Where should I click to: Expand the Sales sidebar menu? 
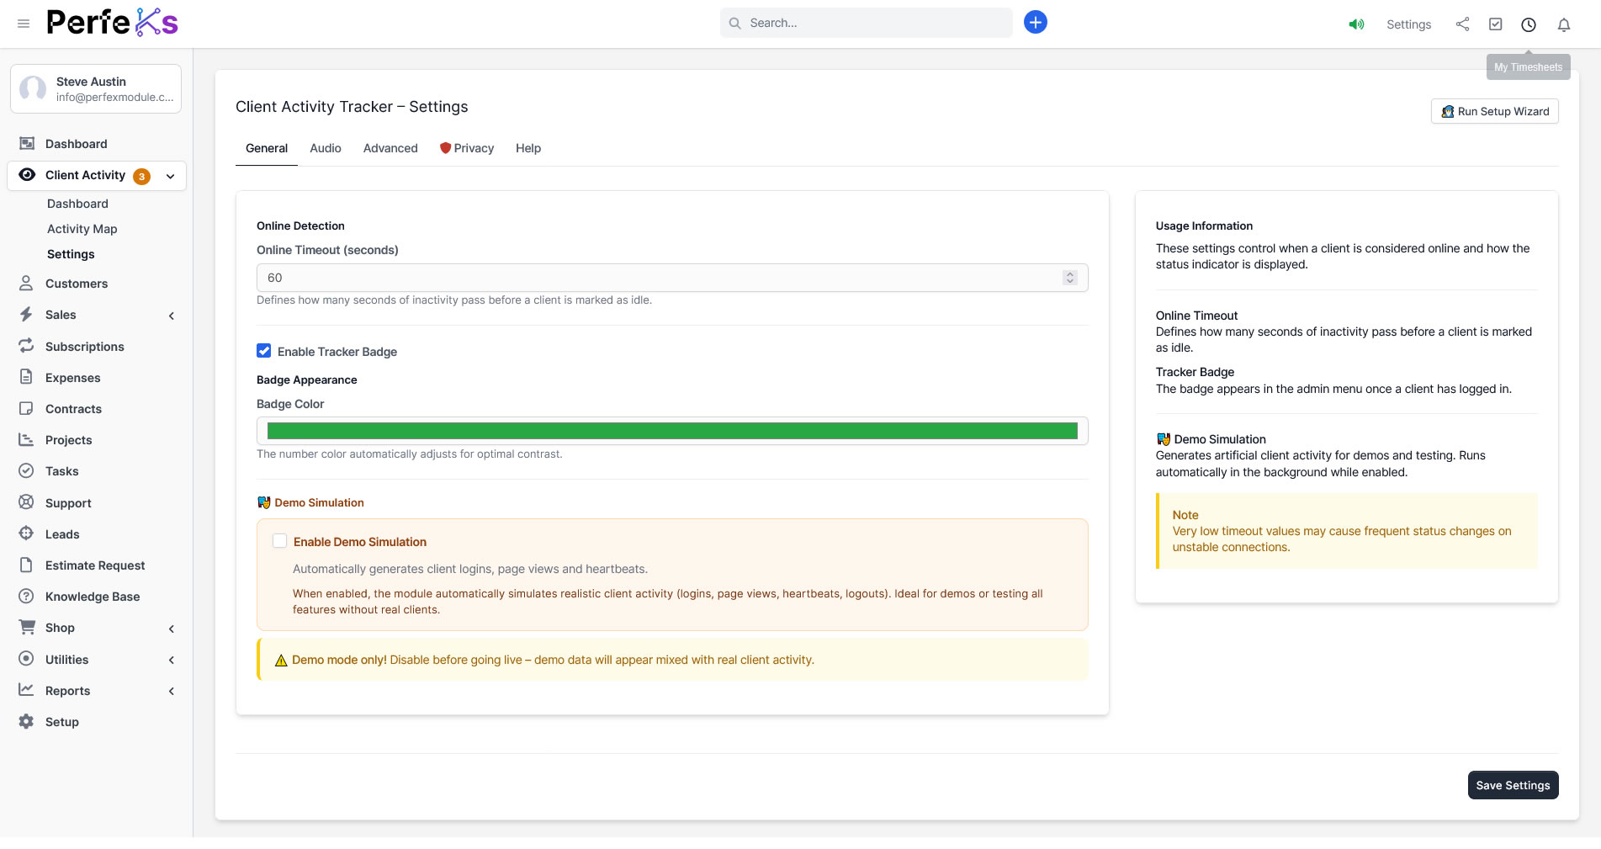tap(171, 316)
